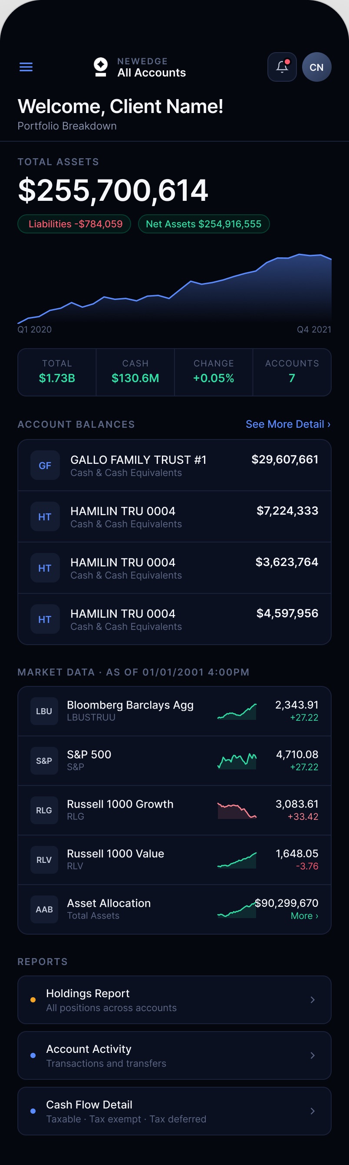The height and width of the screenshot is (1165, 349).
Task: Click the $7,224,333 balance
Action: 288,511
